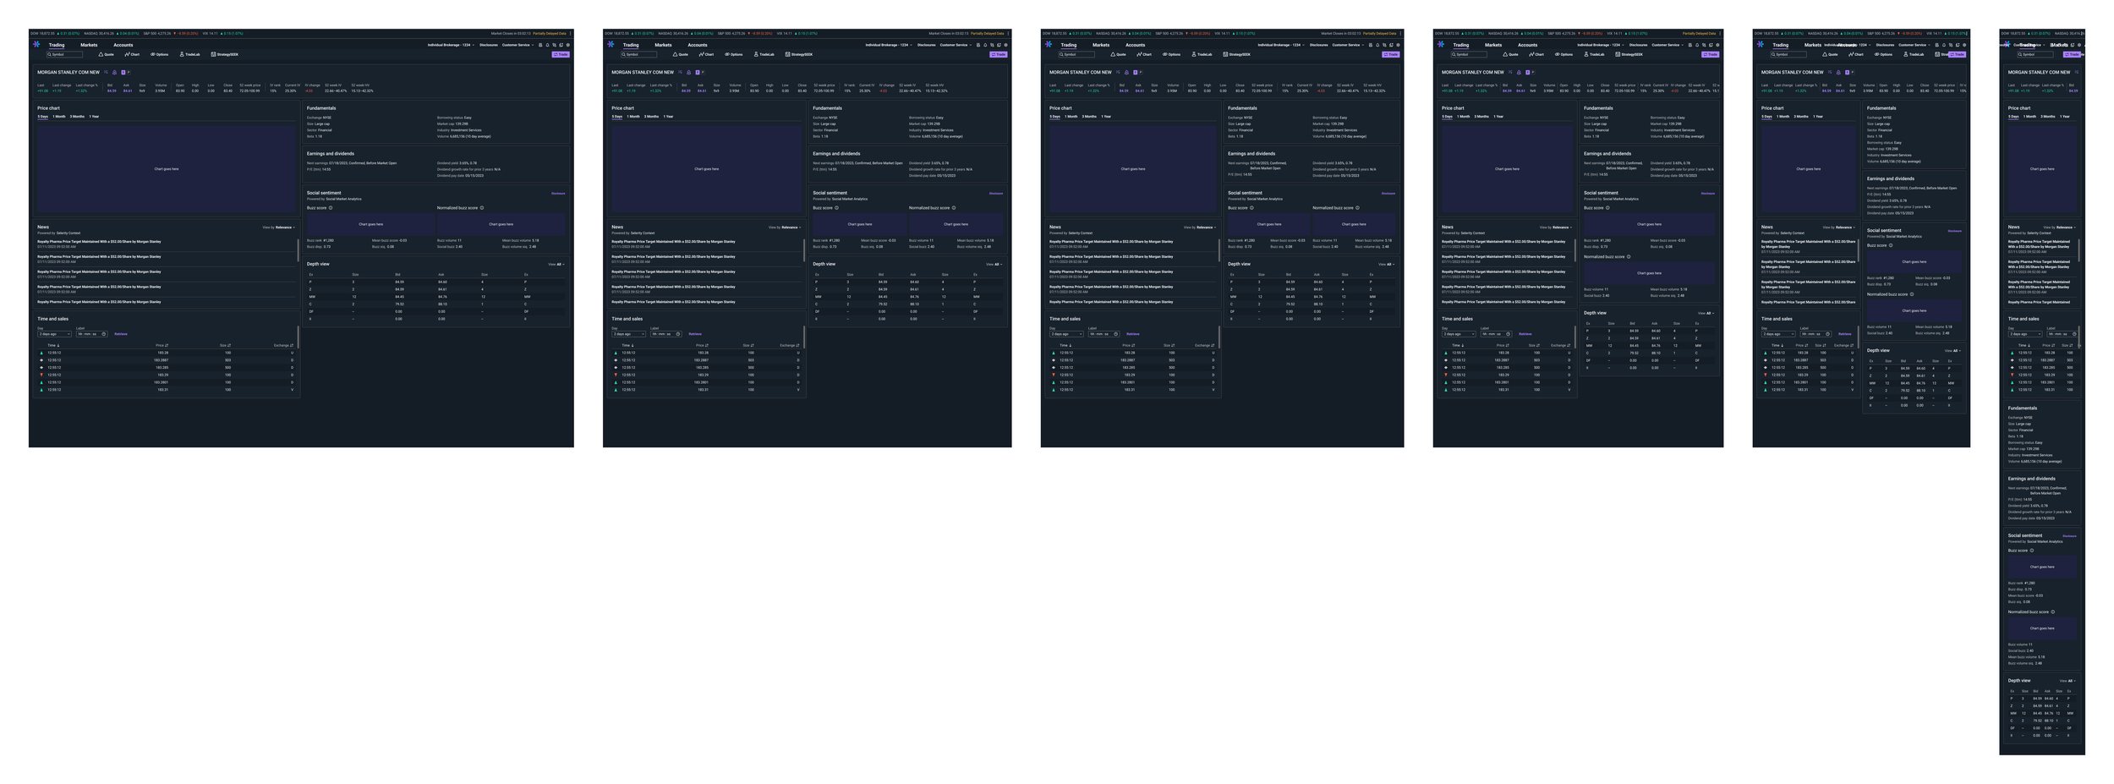Click Buzz score info icon in mobile frame

tap(2032, 551)
